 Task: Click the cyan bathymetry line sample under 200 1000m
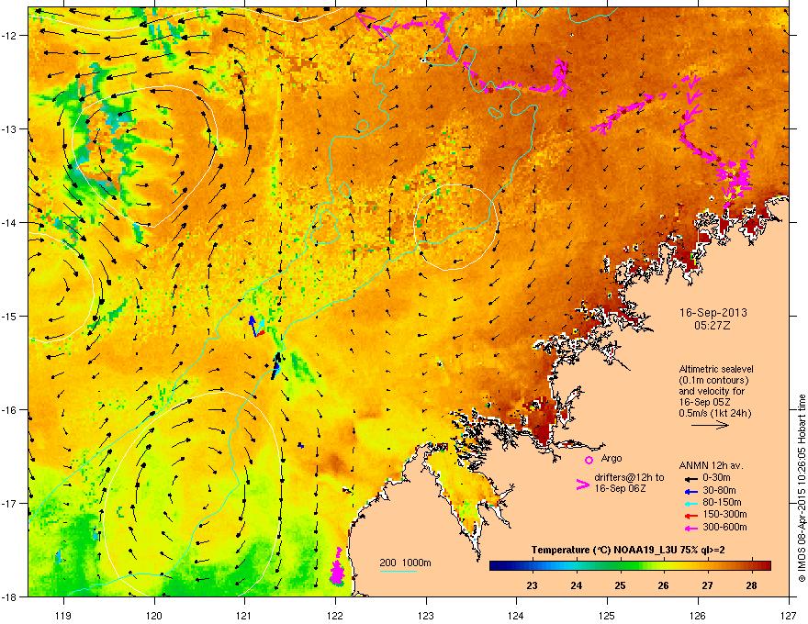pos(398,571)
